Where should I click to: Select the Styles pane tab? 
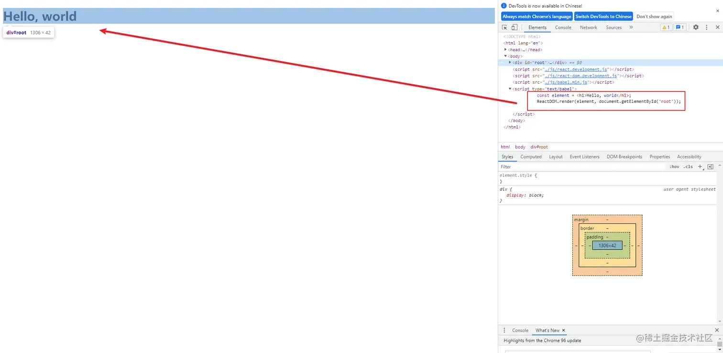pyautogui.click(x=507, y=156)
